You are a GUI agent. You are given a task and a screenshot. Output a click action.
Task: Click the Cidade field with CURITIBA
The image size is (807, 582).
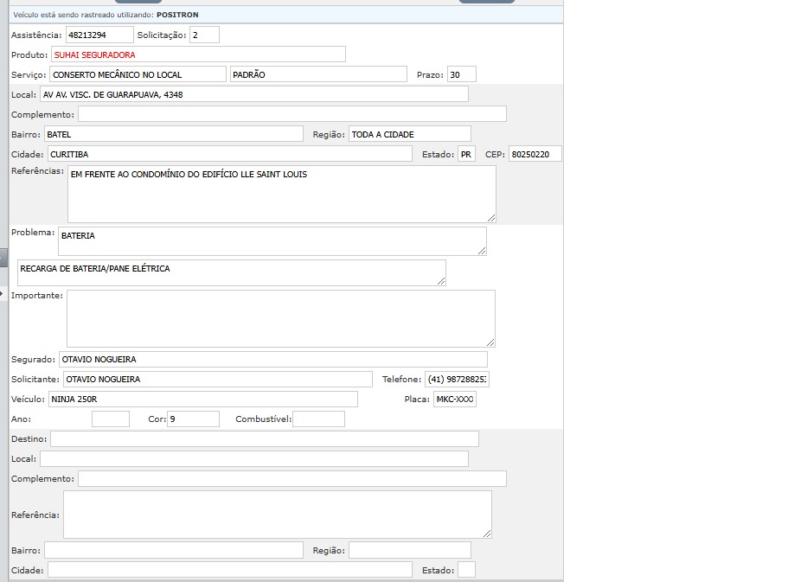click(230, 154)
